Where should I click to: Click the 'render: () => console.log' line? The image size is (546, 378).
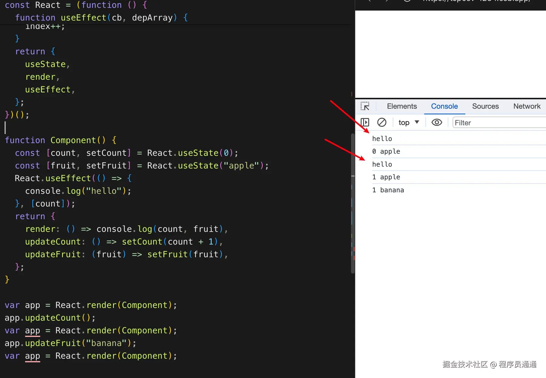click(127, 229)
